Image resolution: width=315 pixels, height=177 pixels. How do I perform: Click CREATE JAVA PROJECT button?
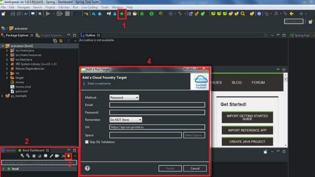pyautogui.click(x=247, y=142)
